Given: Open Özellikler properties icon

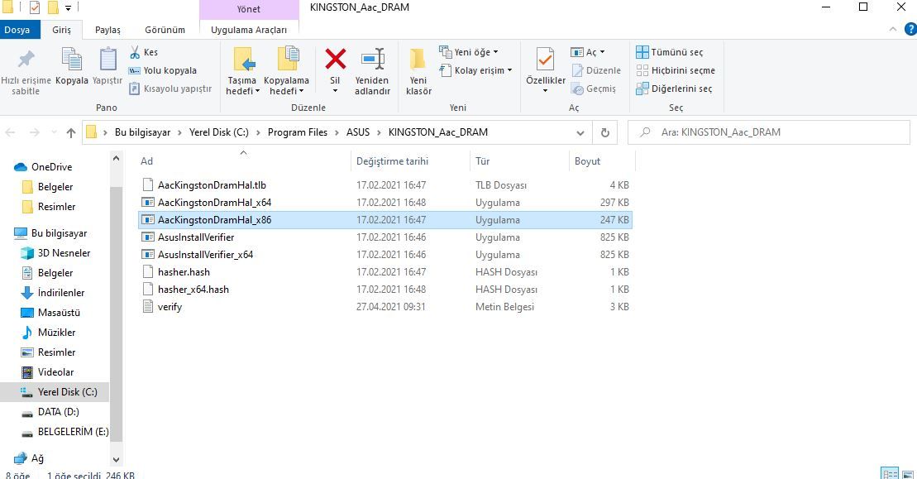Looking at the screenshot, I should coord(546,70).
